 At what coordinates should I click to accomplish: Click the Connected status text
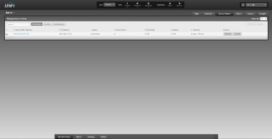pos(95,34)
